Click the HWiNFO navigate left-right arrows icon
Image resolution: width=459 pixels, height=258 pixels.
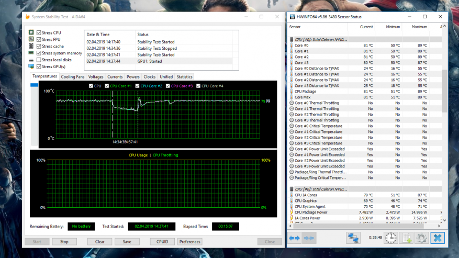pos(294,238)
